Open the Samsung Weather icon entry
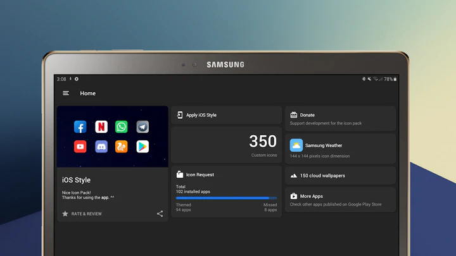The image size is (456, 256). [x=340, y=149]
